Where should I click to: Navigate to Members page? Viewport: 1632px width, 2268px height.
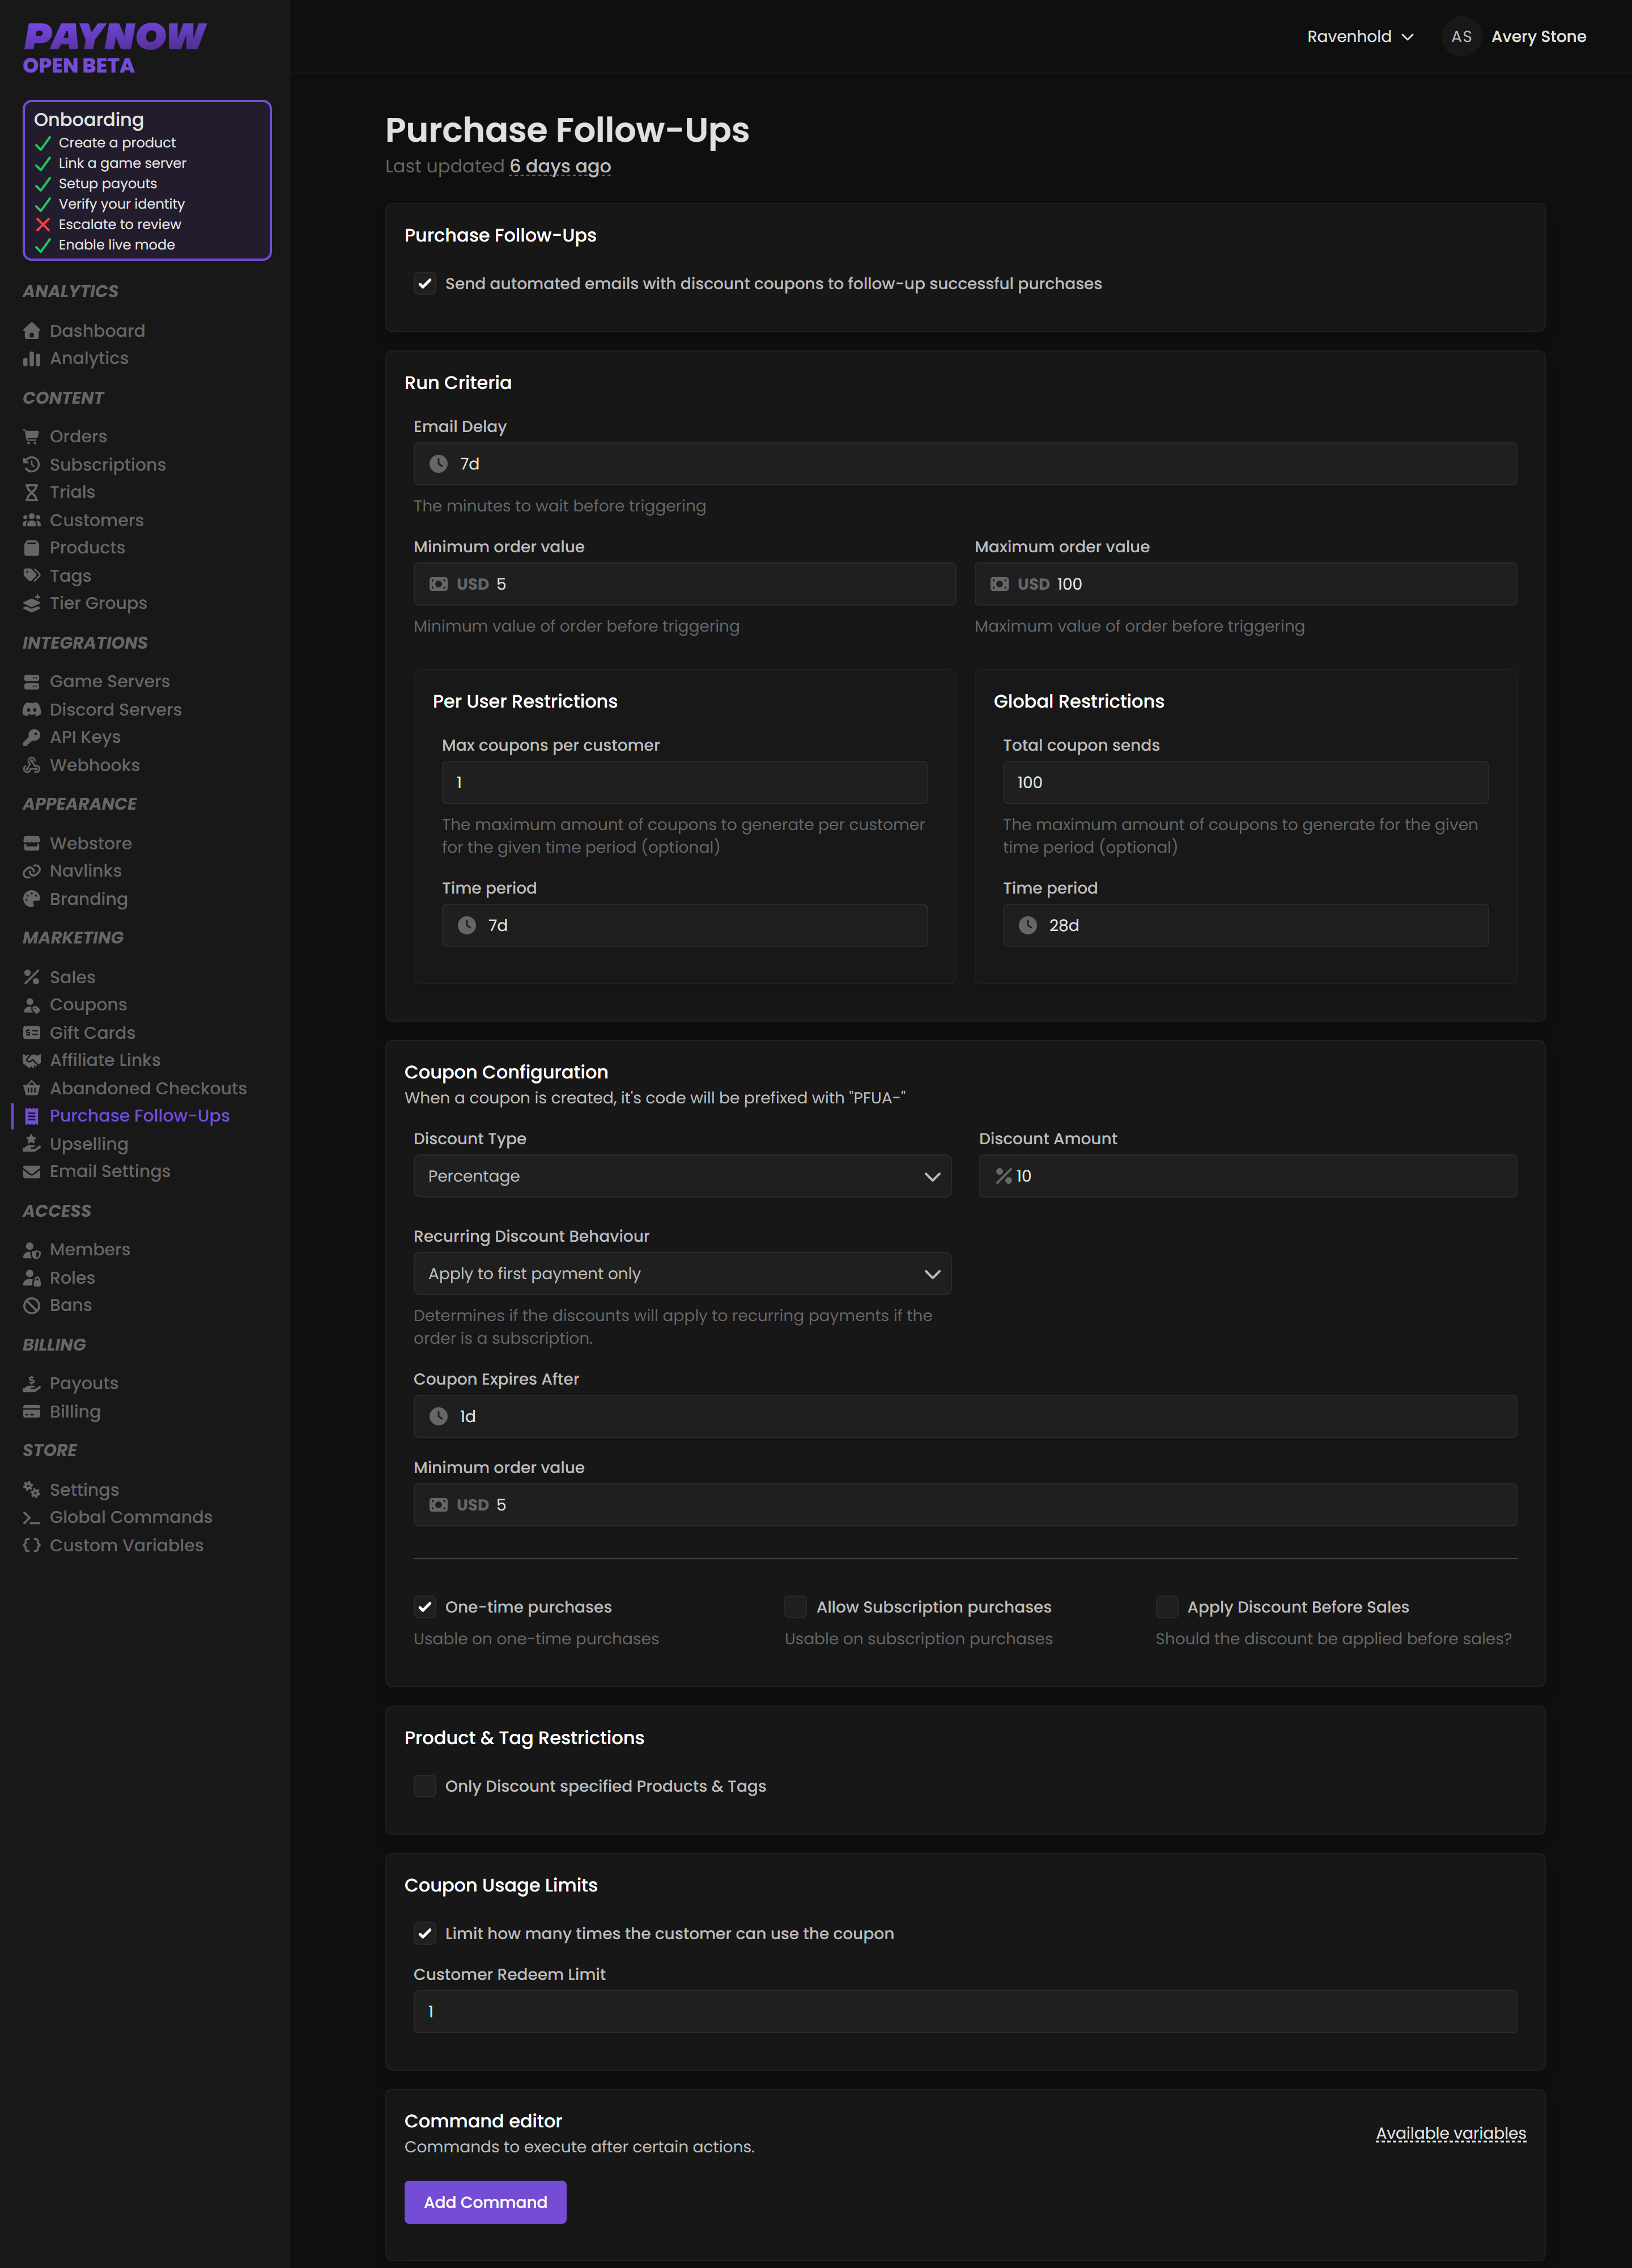click(x=90, y=1249)
